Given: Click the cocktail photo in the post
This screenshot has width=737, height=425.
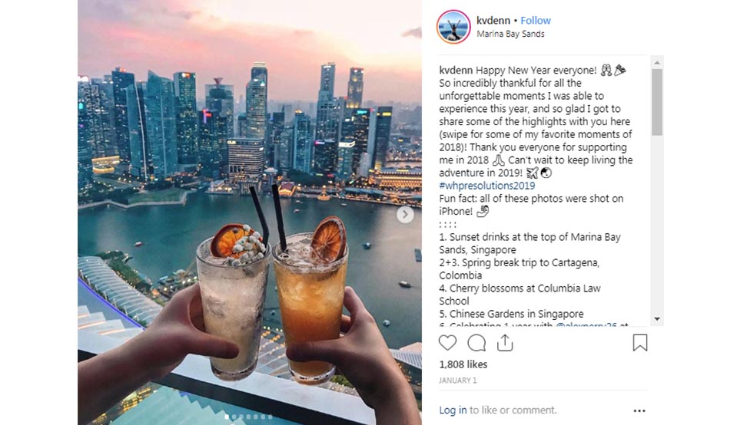Looking at the screenshot, I should [250, 212].
